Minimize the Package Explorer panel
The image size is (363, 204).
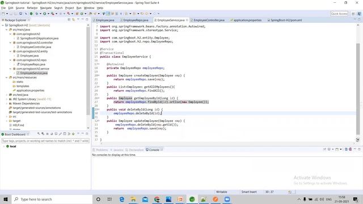(x=83, y=20)
